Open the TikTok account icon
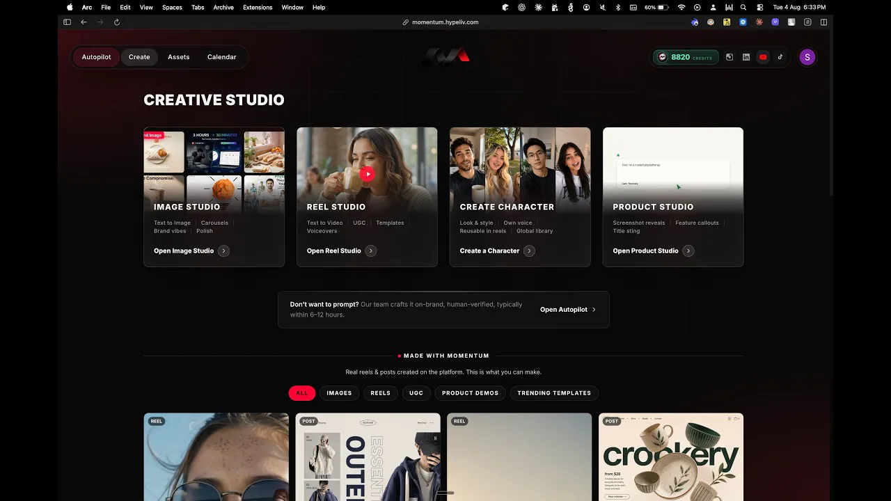 pos(780,57)
